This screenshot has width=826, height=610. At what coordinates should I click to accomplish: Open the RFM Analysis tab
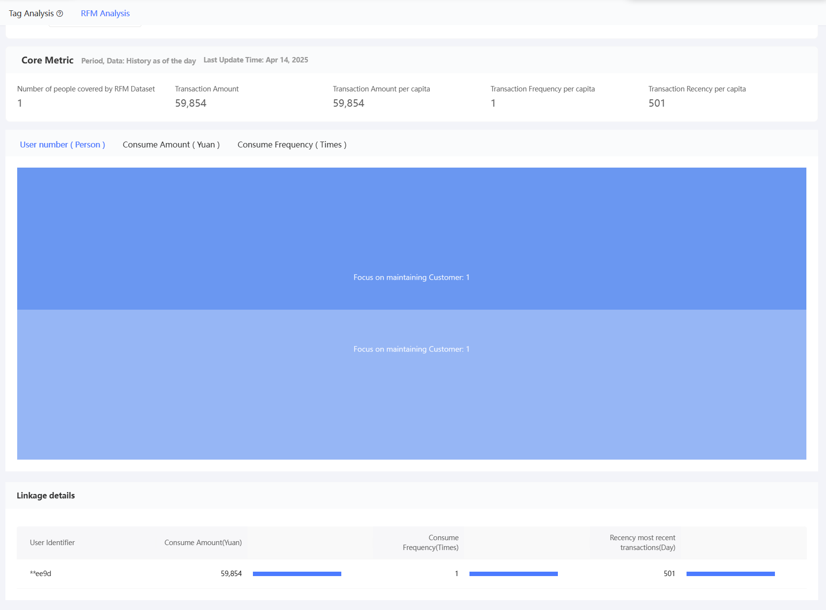[x=105, y=13]
